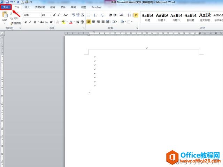Open the highlight color dropdown arrow
The width and height of the screenshot is (223, 167).
tap(67, 22)
